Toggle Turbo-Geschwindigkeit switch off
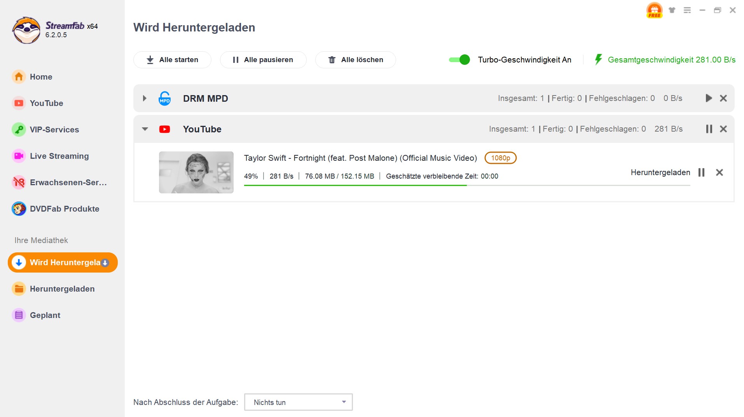Screen dimensions: 744x417 pos(459,59)
